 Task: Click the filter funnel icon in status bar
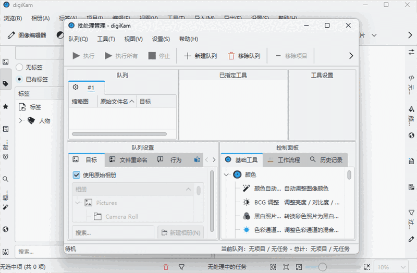181,267
